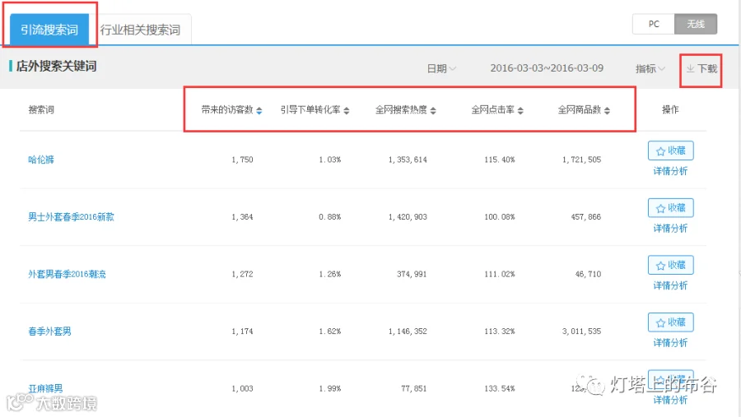
Task: Favorite 外套男春季2016潮流 via 收藏 button
Action: (670, 265)
